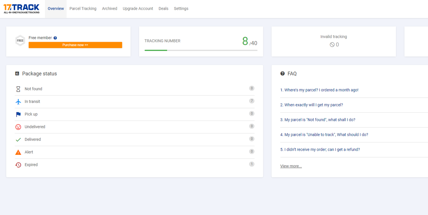Click the Free member label

(x=40, y=38)
